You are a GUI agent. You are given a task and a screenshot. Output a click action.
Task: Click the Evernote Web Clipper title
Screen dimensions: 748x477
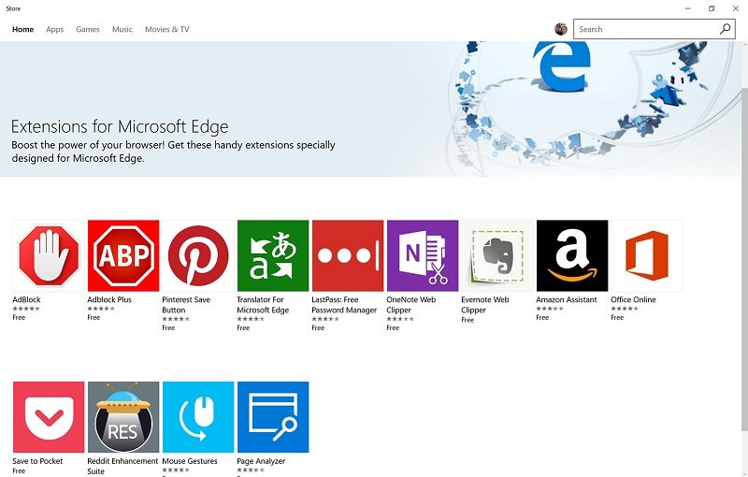coord(485,305)
